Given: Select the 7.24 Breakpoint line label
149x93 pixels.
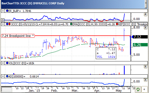Looking at the screenshot, I should tap(18, 36).
